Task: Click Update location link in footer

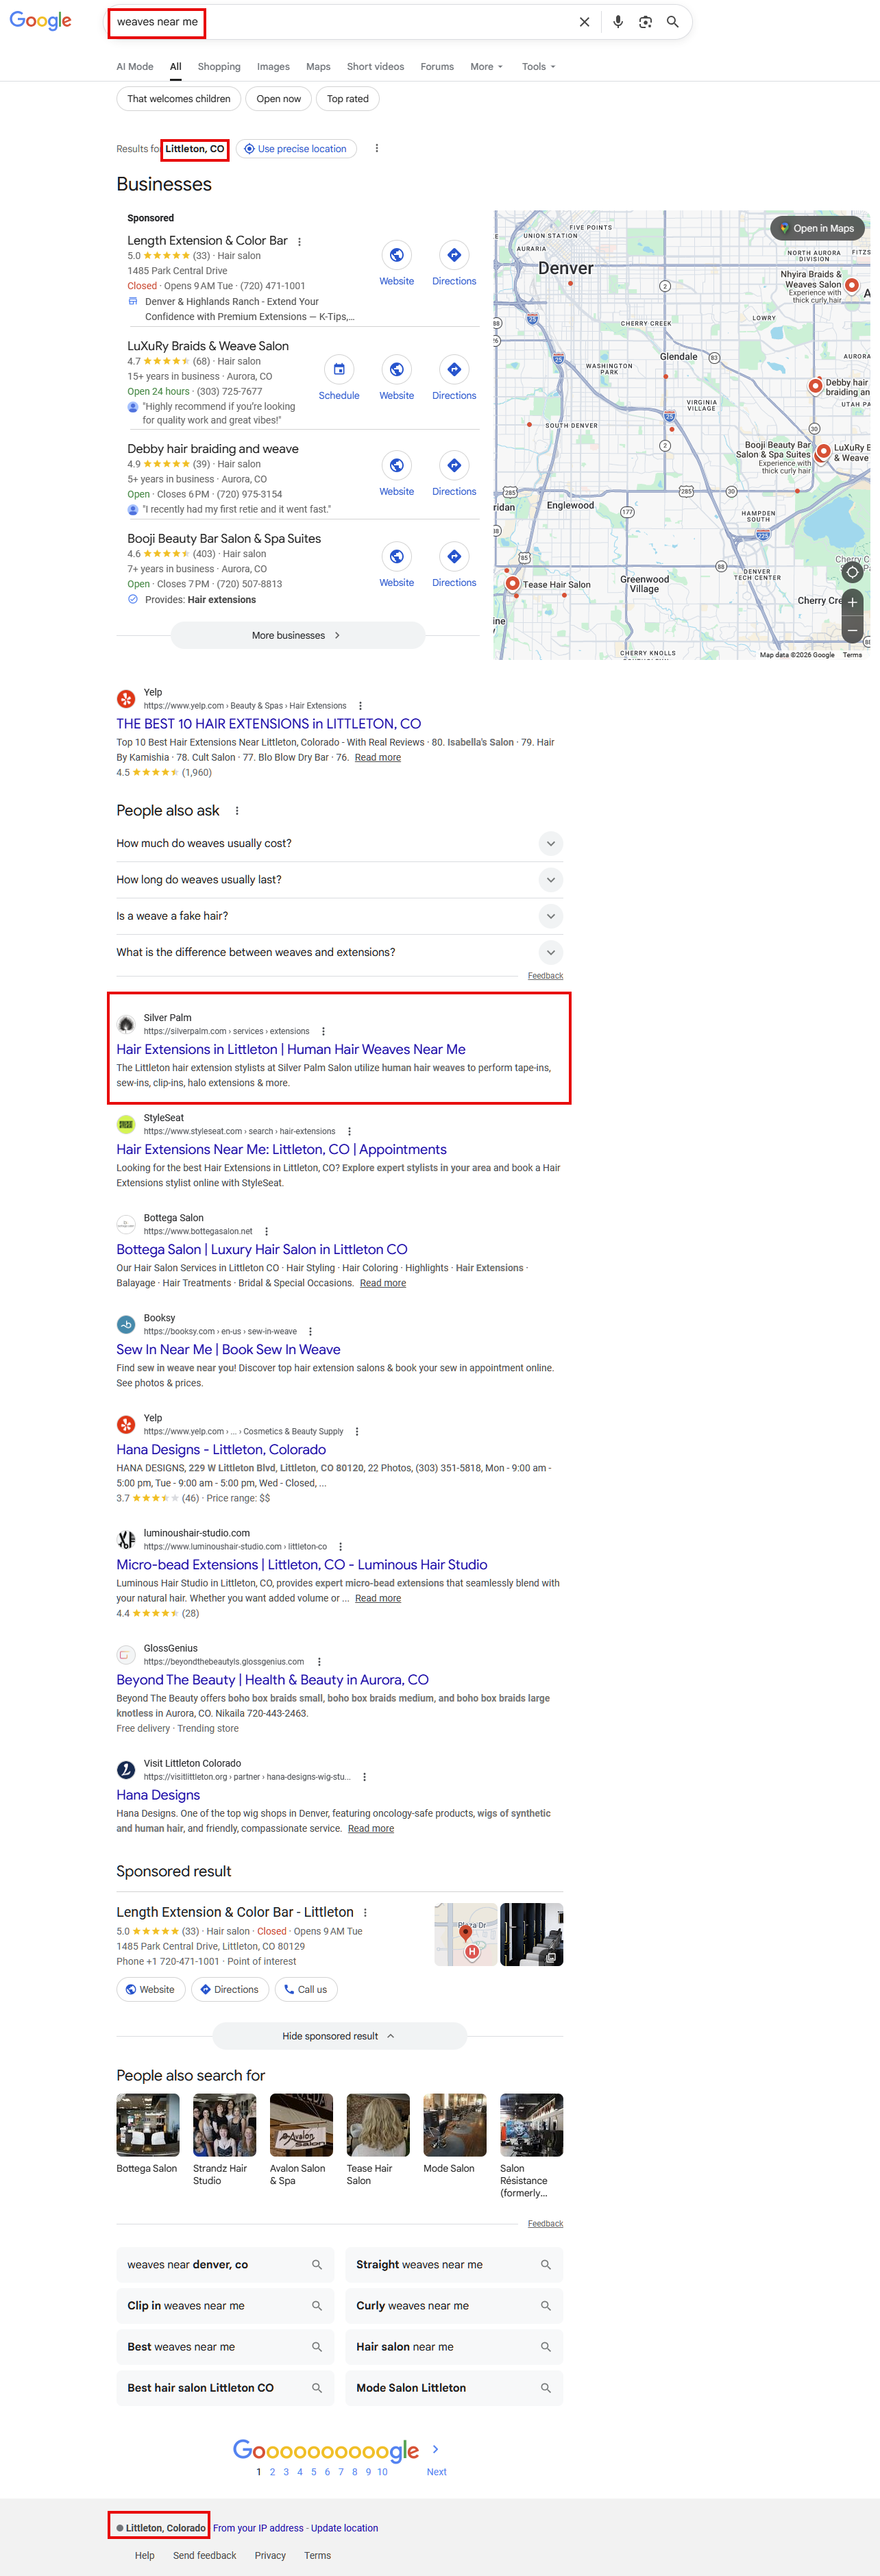Action: 344,2528
